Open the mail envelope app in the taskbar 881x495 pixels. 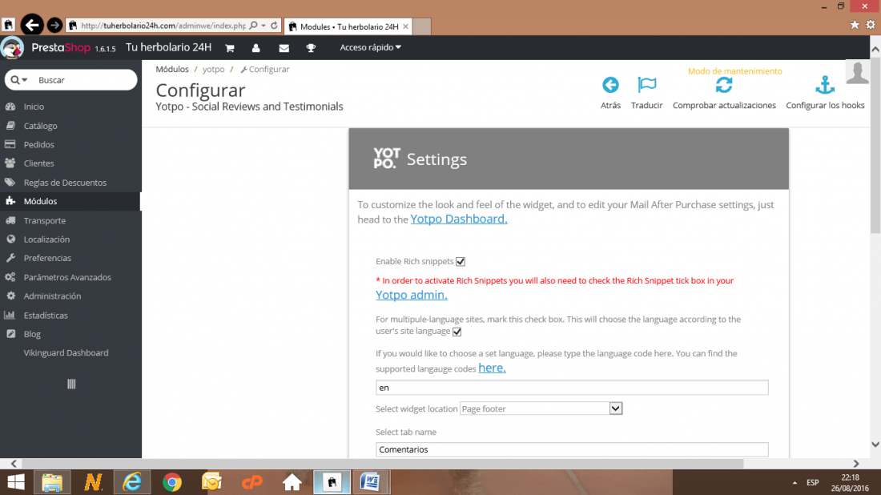[211, 482]
